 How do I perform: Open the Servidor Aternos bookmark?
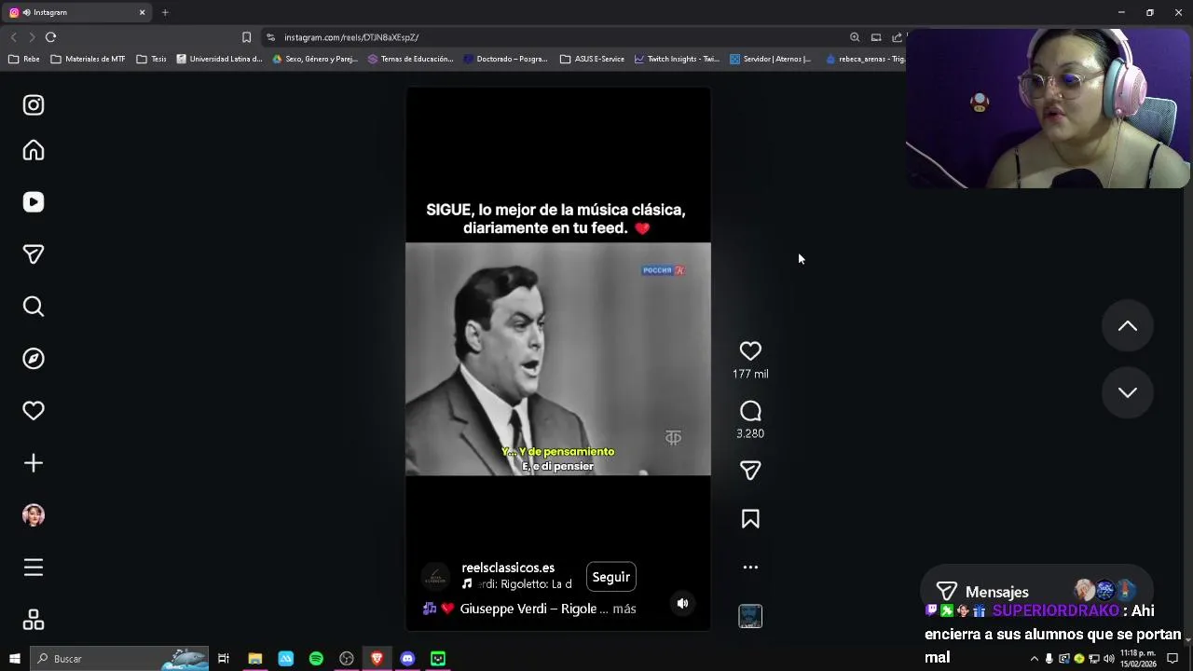click(770, 59)
